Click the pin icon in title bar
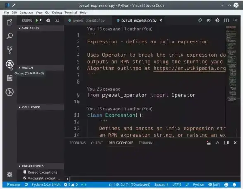243x189 pixels. 14,5
